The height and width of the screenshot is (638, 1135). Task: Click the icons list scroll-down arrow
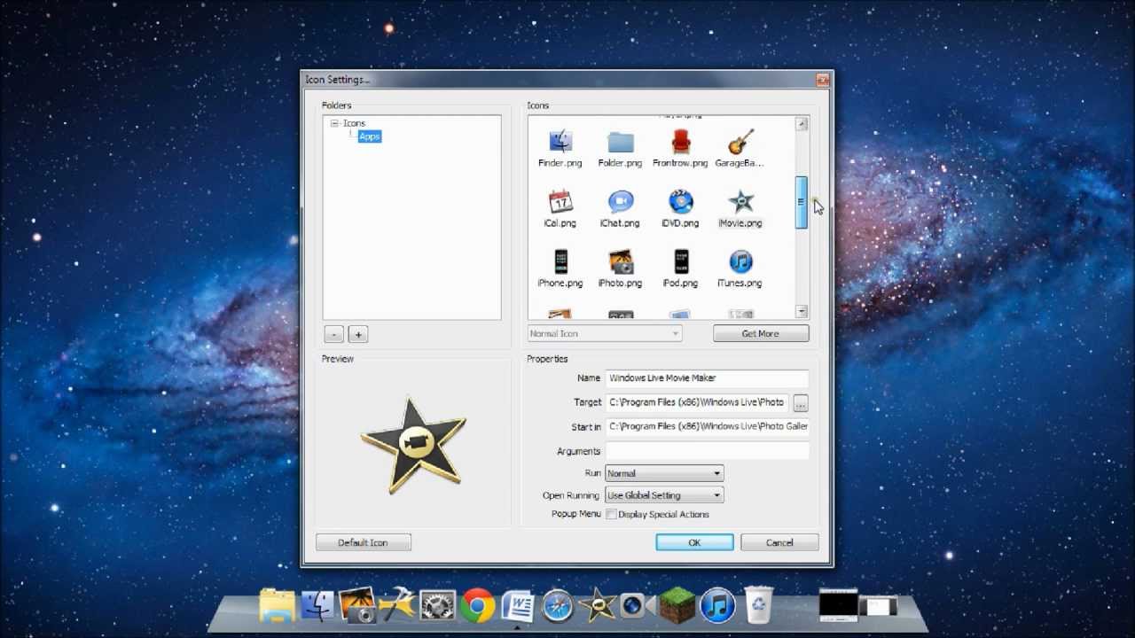coord(802,311)
